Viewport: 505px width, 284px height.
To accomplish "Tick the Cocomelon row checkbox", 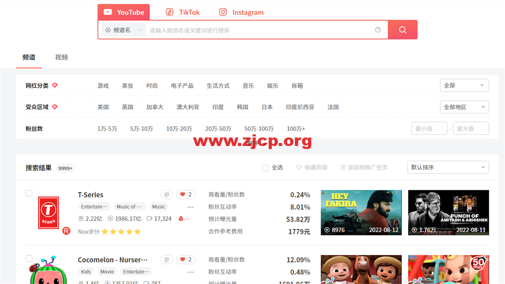I will pyautogui.click(x=29, y=258).
